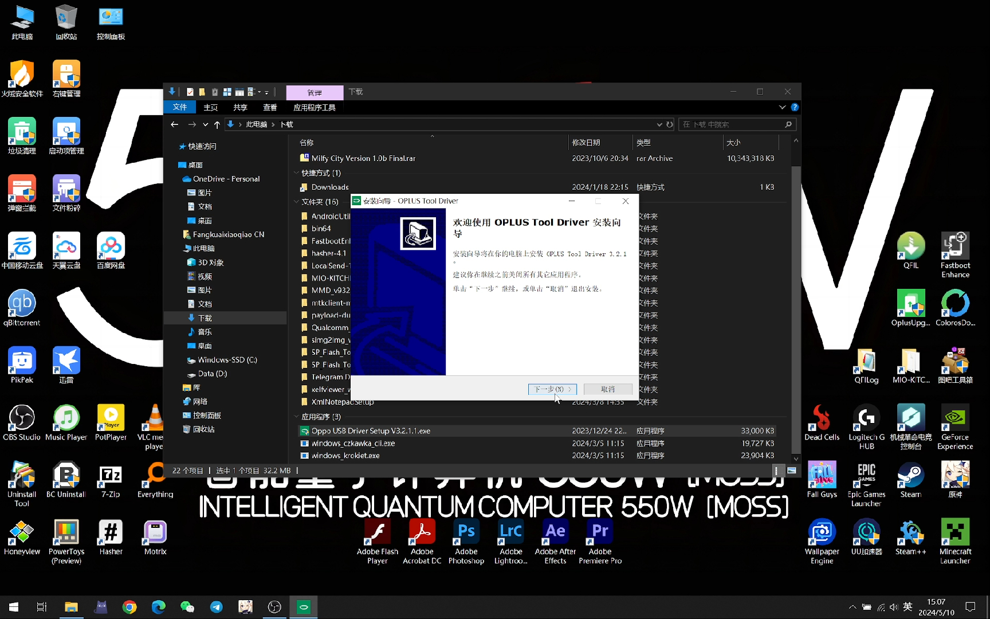Click the 取消 button in installer

(x=608, y=389)
